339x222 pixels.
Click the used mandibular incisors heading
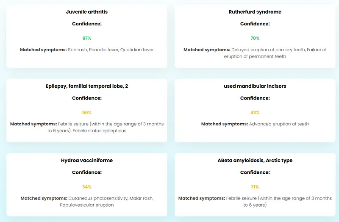point(255,86)
